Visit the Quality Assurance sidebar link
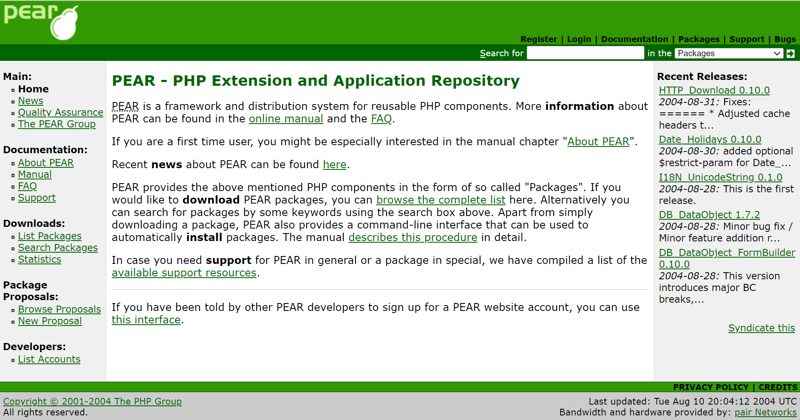Image resolution: width=800 pixels, height=420 pixels. click(x=60, y=112)
